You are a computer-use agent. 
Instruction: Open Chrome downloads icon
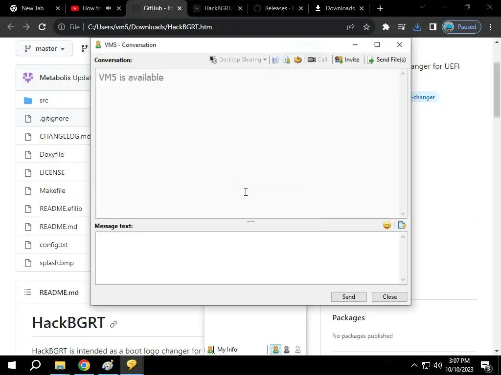tap(417, 27)
